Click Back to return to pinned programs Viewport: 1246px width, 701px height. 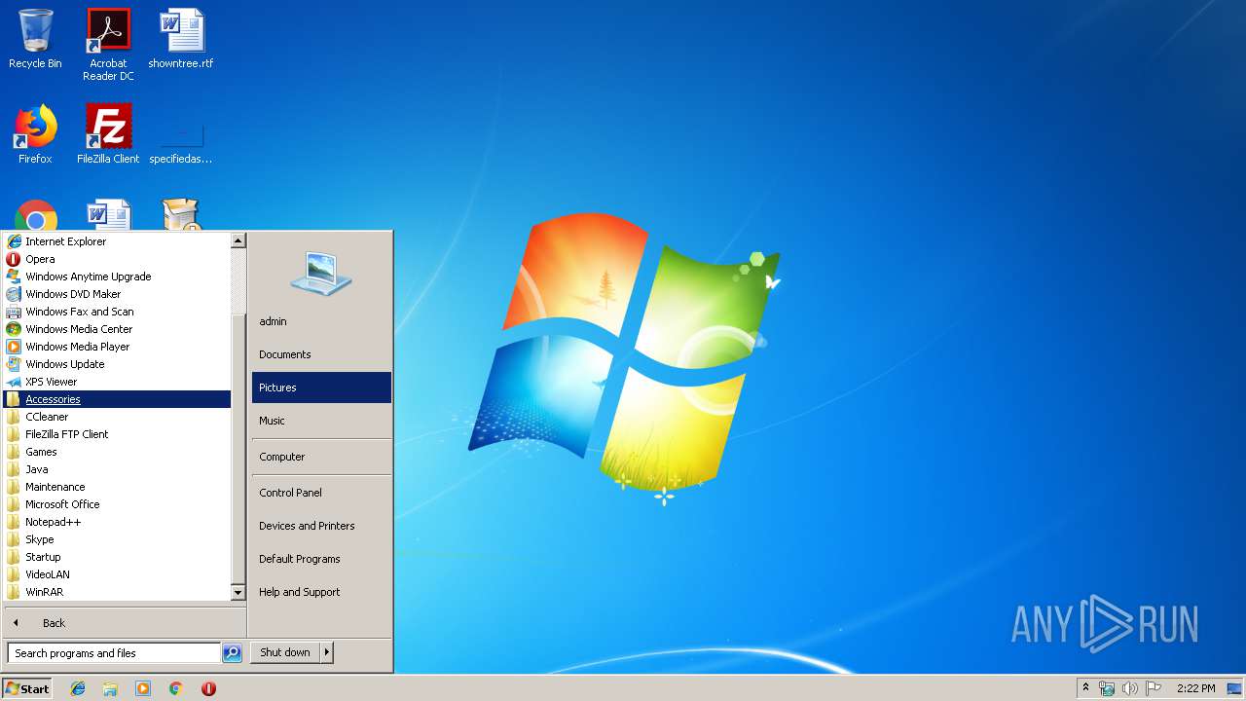[x=125, y=623]
